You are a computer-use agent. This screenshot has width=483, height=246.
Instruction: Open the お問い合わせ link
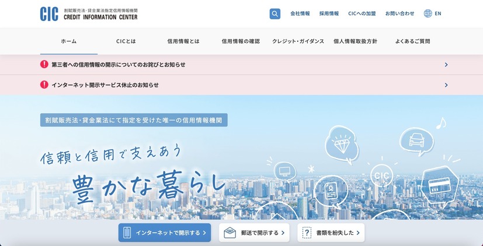pyautogui.click(x=399, y=13)
